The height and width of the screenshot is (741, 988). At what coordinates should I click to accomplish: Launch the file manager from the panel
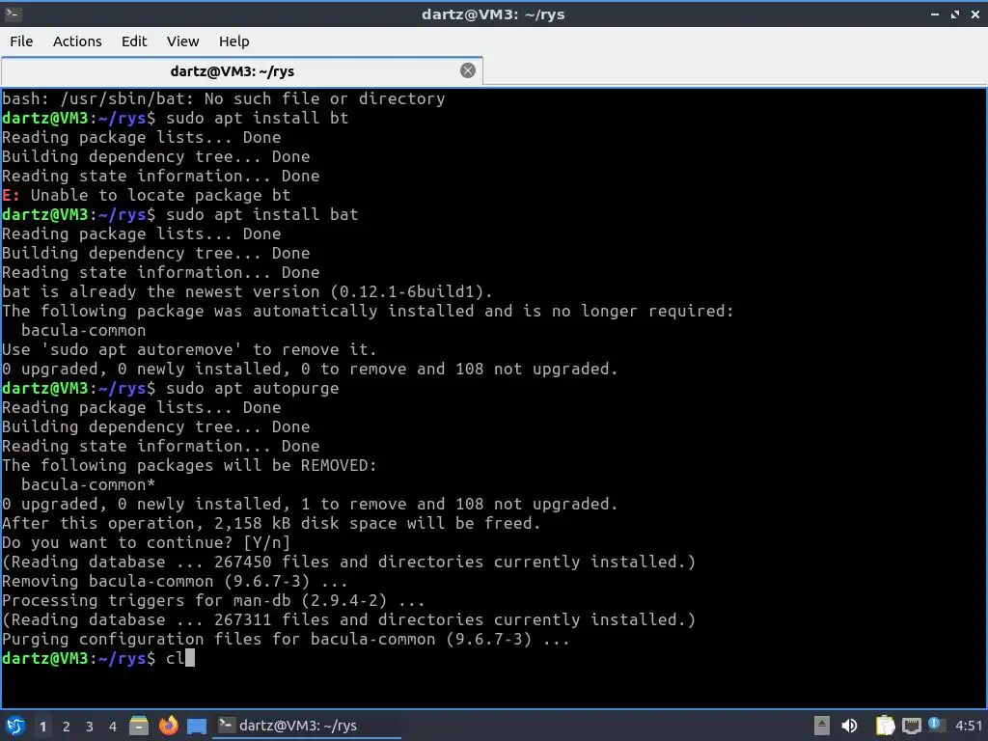pos(139,726)
